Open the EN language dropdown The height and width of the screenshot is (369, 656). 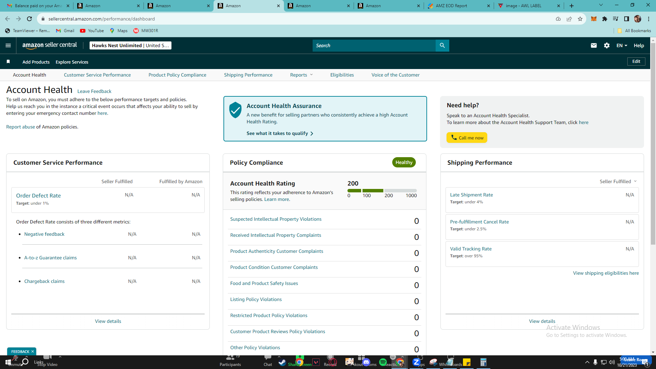pyautogui.click(x=622, y=45)
